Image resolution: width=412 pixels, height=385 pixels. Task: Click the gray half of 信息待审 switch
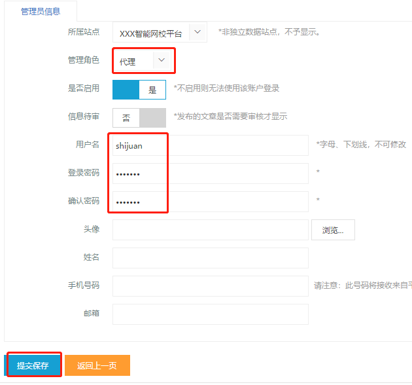pyautogui.click(x=153, y=118)
